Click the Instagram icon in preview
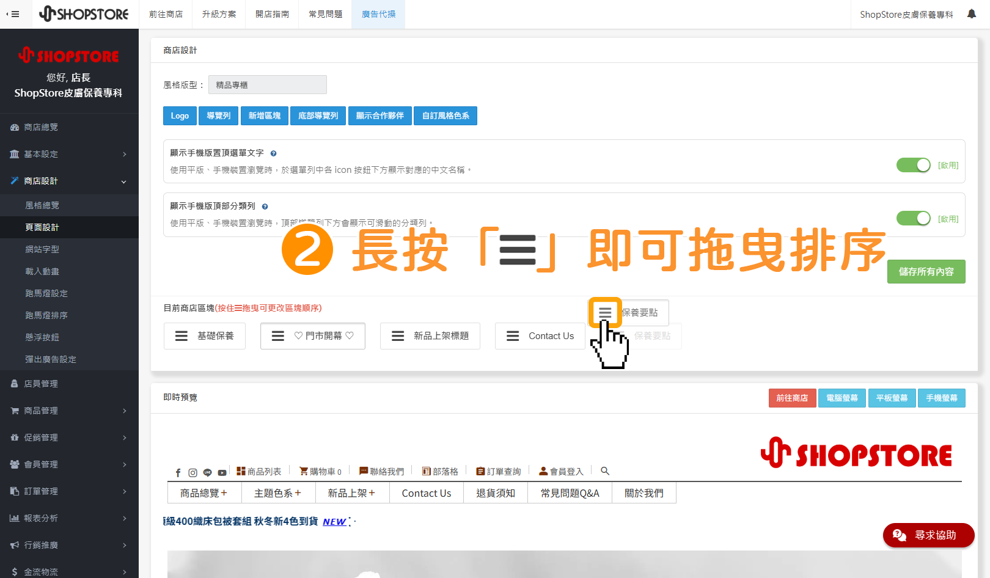Image resolution: width=990 pixels, height=578 pixels. pos(193,472)
